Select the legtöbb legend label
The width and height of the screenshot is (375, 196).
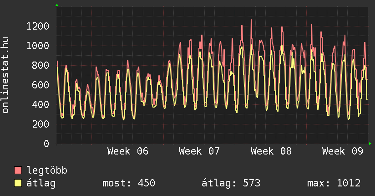click(x=47, y=170)
